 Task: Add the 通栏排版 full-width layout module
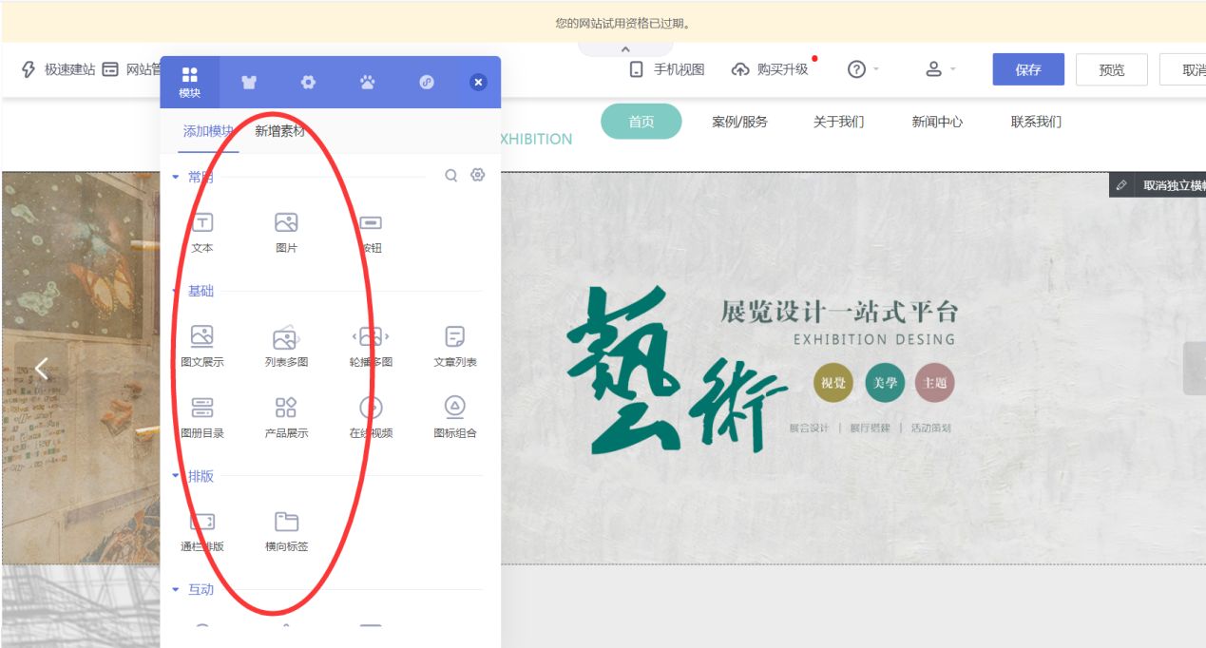(x=202, y=531)
